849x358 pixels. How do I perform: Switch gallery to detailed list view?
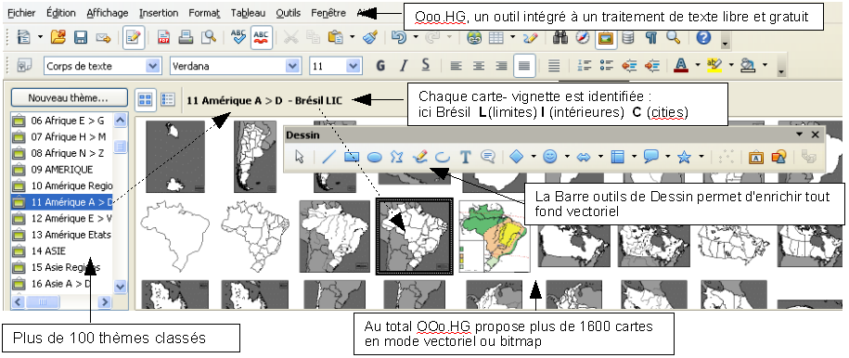tap(168, 99)
